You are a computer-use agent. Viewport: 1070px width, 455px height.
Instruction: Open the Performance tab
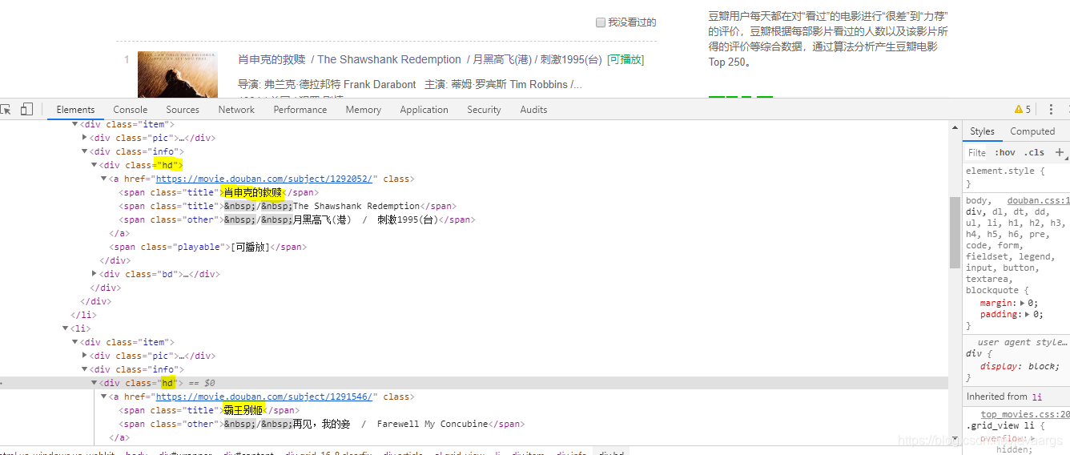300,110
